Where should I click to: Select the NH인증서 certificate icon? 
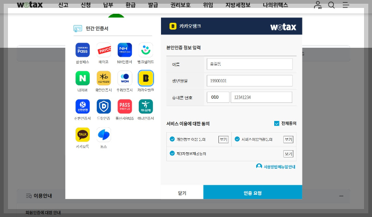pyautogui.click(x=125, y=50)
